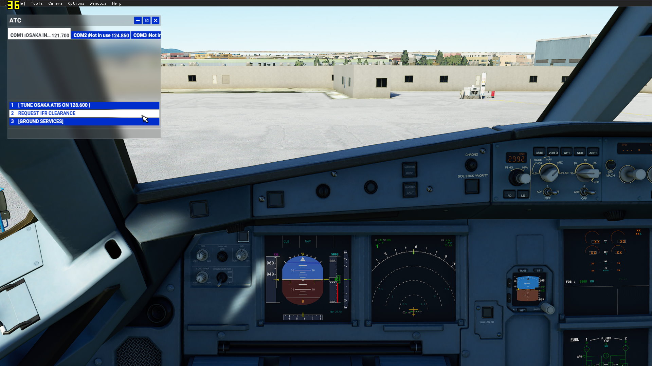Toggle the LS localizer button
This screenshot has height=366, width=652.
click(x=523, y=196)
